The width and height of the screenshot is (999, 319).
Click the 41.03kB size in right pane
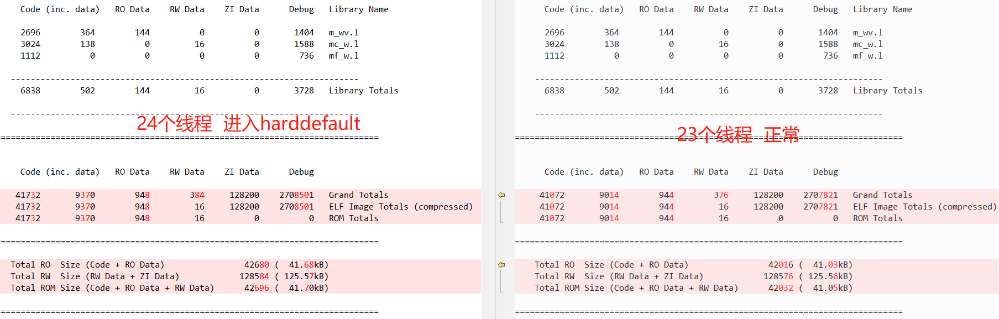click(830, 265)
